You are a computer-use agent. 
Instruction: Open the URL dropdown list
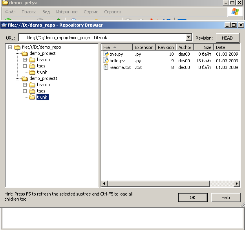coord(189,38)
